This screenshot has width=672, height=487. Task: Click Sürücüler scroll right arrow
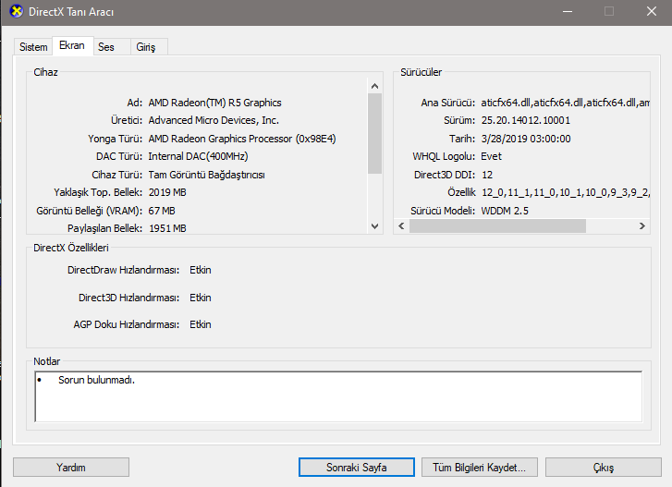tap(642, 226)
